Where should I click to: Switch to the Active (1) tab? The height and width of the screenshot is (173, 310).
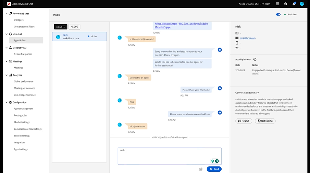coord(61,27)
